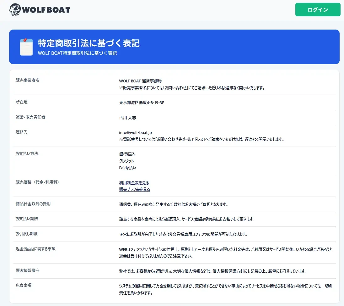
Task: Click the label 販売事業者名
Action: pos(27,80)
